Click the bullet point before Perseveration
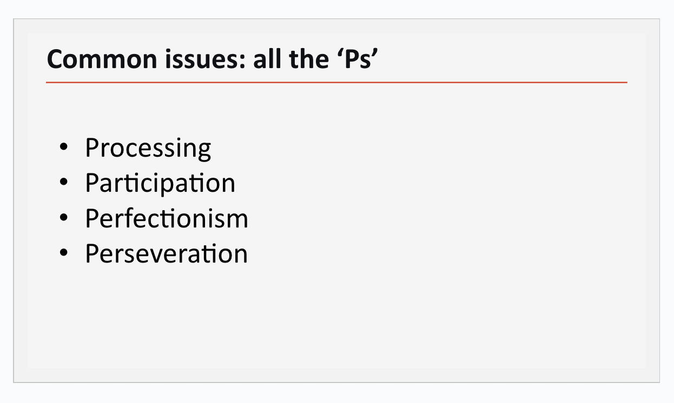 (x=64, y=253)
